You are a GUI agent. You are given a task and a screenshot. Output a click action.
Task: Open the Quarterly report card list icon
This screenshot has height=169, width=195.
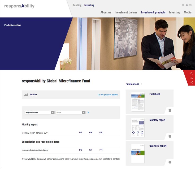point(170,162)
